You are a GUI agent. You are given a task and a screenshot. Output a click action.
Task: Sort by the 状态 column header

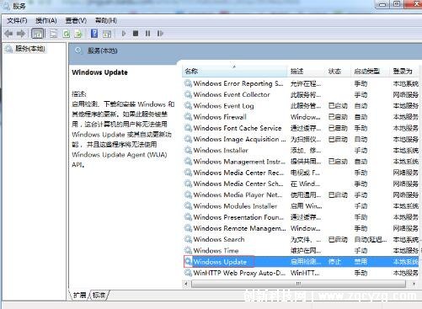click(x=338, y=72)
